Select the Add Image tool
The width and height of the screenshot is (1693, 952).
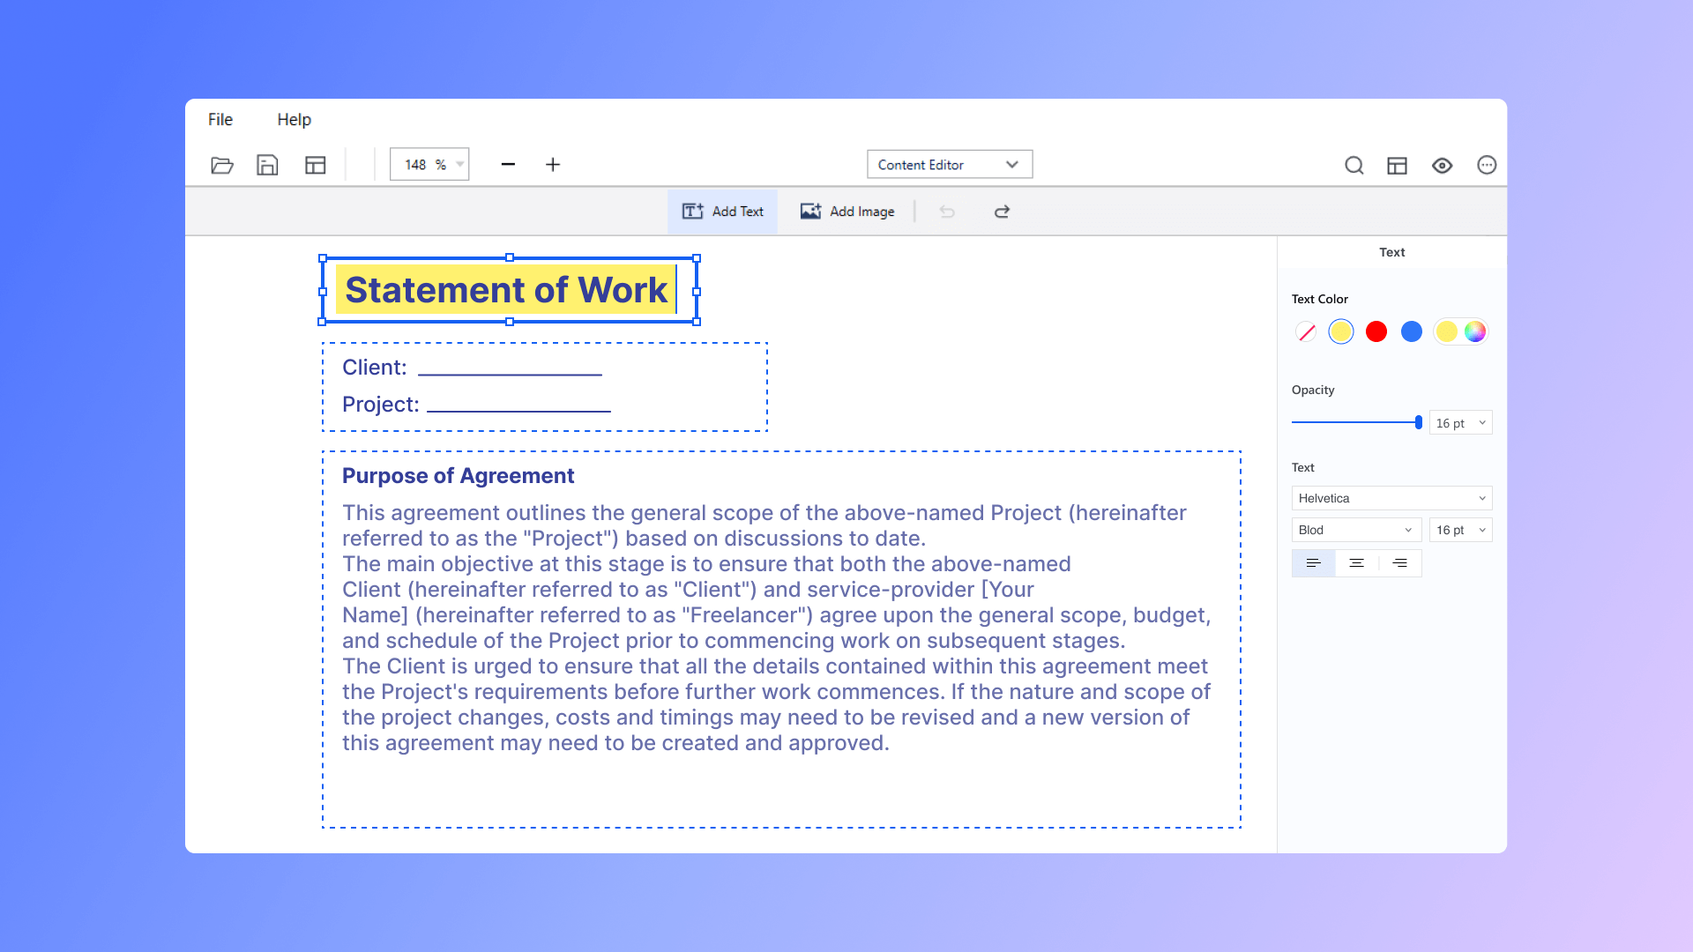tap(847, 211)
